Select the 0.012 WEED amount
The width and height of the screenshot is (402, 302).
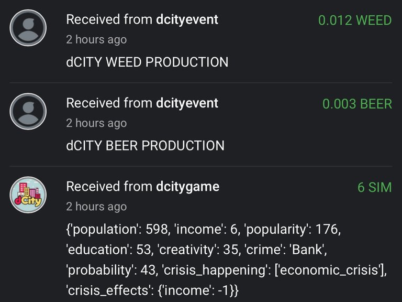click(355, 20)
